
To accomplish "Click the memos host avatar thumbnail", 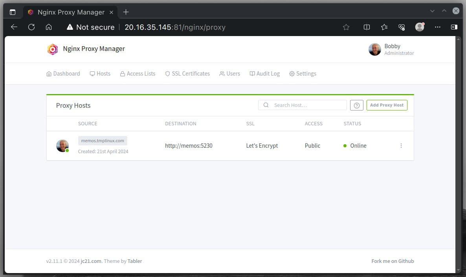I will [x=62, y=145].
